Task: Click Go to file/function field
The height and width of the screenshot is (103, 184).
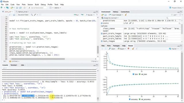Action: [37, 8]
